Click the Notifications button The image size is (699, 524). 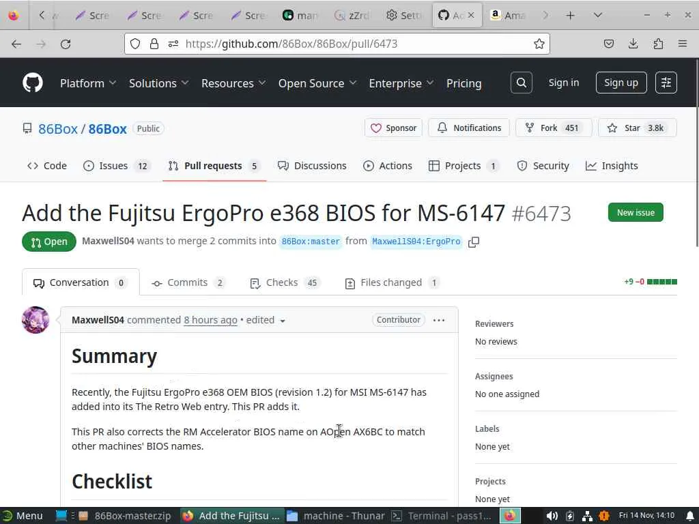click(468, 128)
